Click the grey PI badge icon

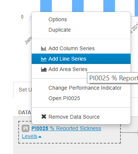click(25, 128)
